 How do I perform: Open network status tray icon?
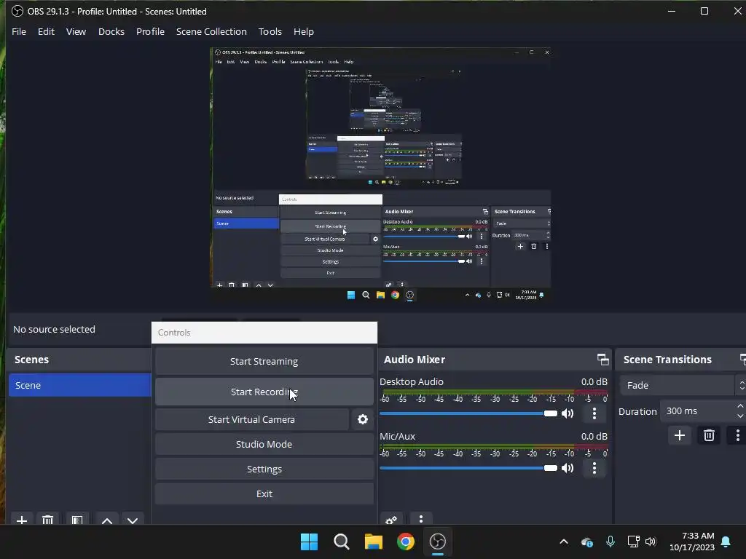[x=633, y=542]
